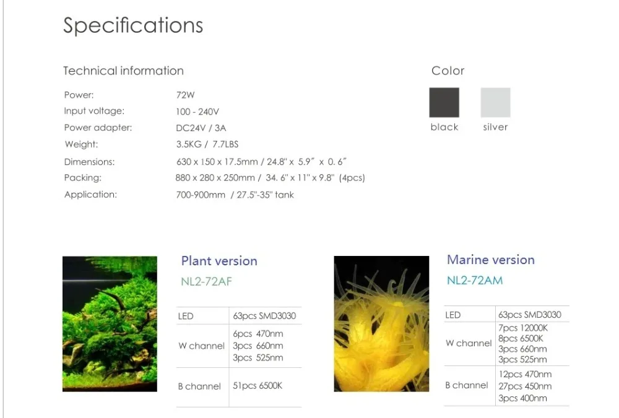Click the "Specifications" heading
Image resolution: width=619 pixels, height=418 pixels.
133,25
